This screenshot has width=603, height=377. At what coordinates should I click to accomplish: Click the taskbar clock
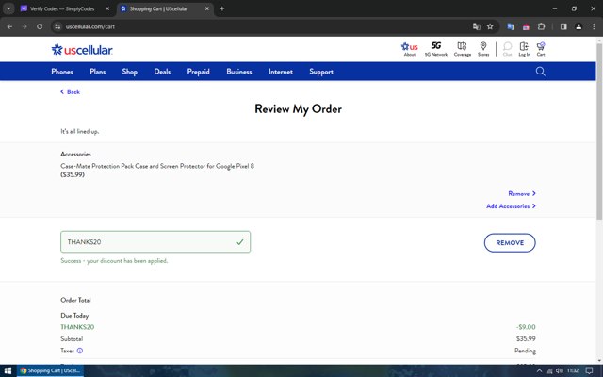573,370
